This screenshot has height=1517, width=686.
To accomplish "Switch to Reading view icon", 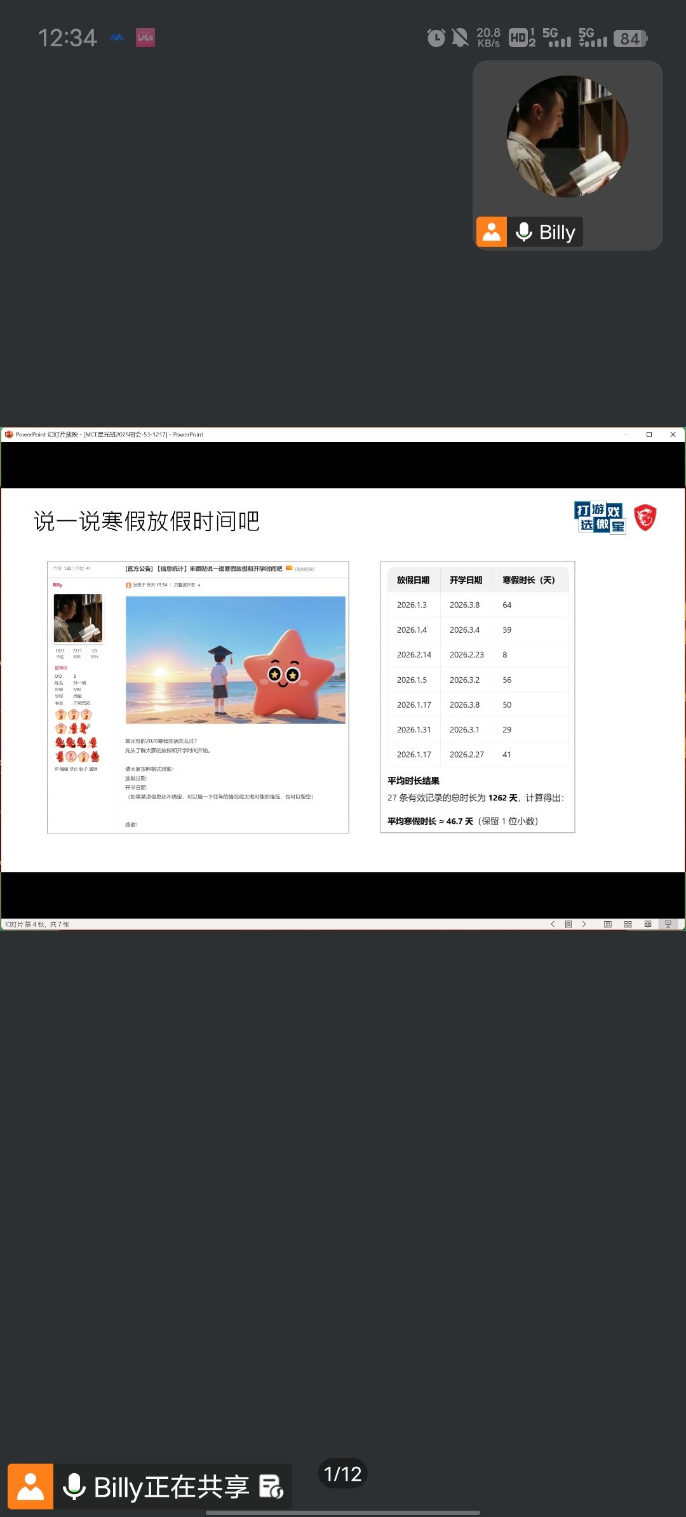I will click(x=648, y=924).
